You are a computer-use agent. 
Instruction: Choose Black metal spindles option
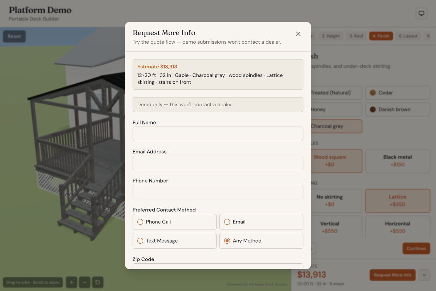(x=397, y=161)
